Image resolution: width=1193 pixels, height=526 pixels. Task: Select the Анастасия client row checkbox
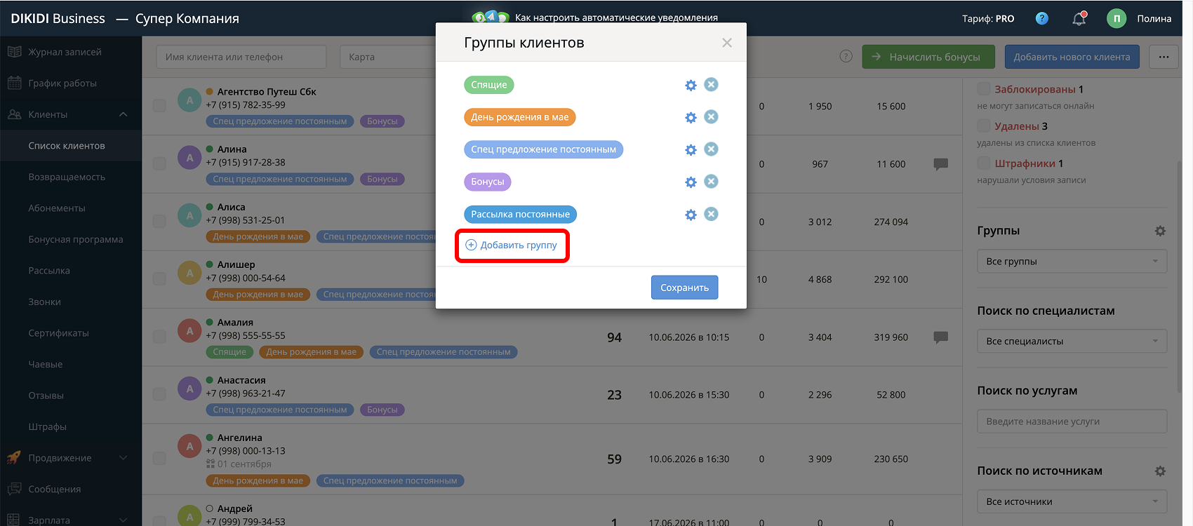click(x=159, y=393)
